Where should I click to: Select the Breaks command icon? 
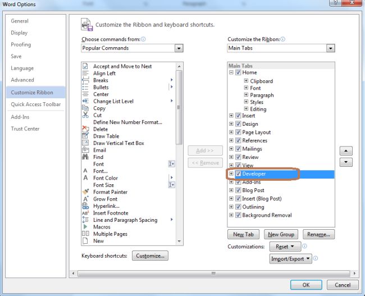85,80
